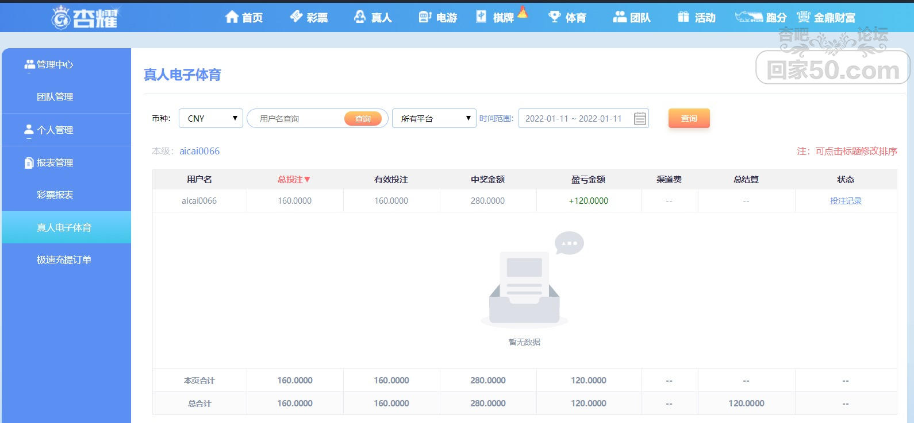This screenshot has width=914, height=423.
Task: Select the 真人 live dealer icon
Action: point(360,17)
